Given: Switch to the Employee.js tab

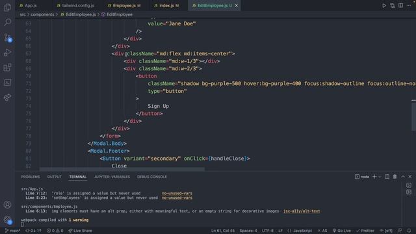Looking at the screenshot, I should pyautogui.click(x=124, y=5).
